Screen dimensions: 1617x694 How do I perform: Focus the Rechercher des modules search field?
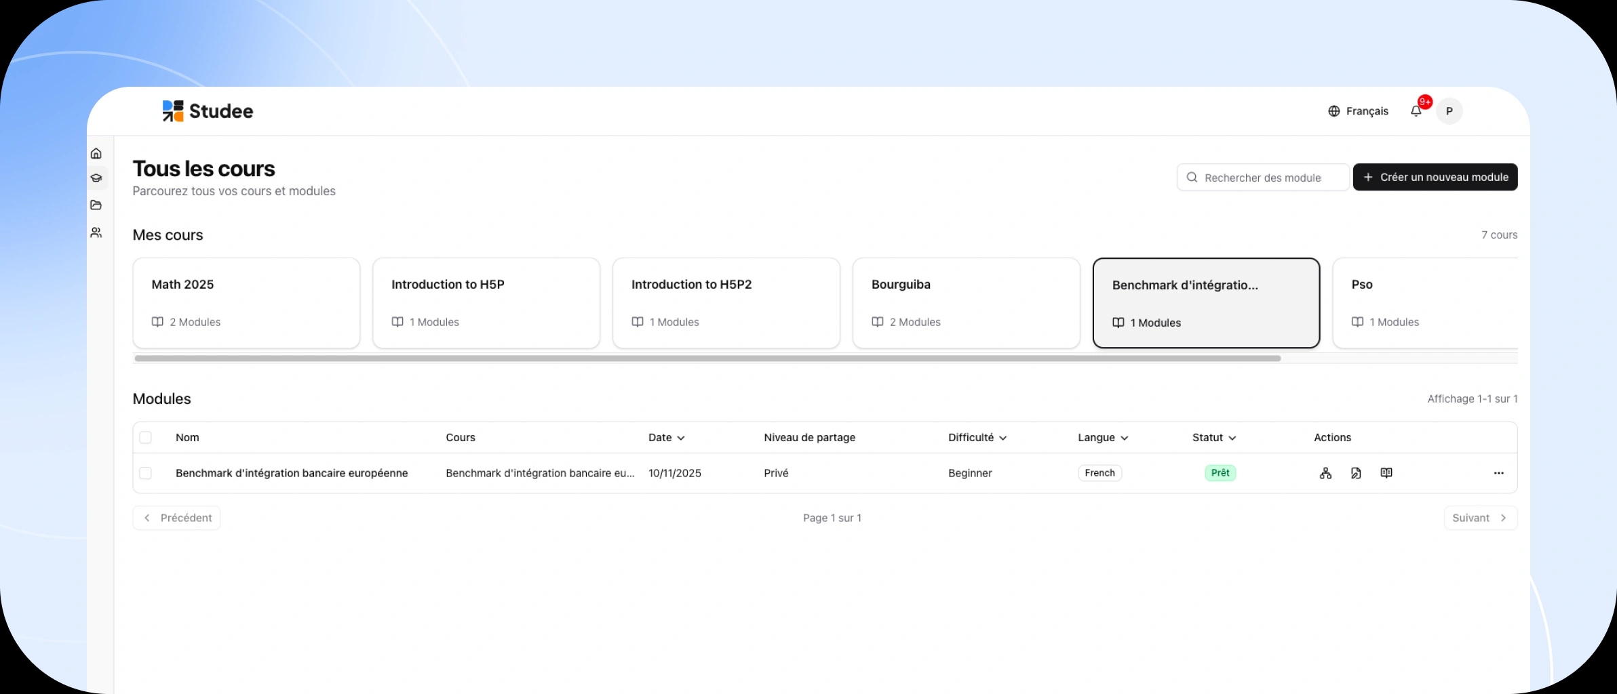click(1263, 178)
